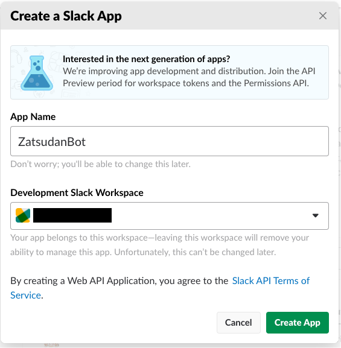Cancel the app creation

coord(238,323)
